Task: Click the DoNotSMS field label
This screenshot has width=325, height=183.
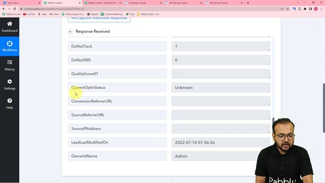Action: [117, 60]
